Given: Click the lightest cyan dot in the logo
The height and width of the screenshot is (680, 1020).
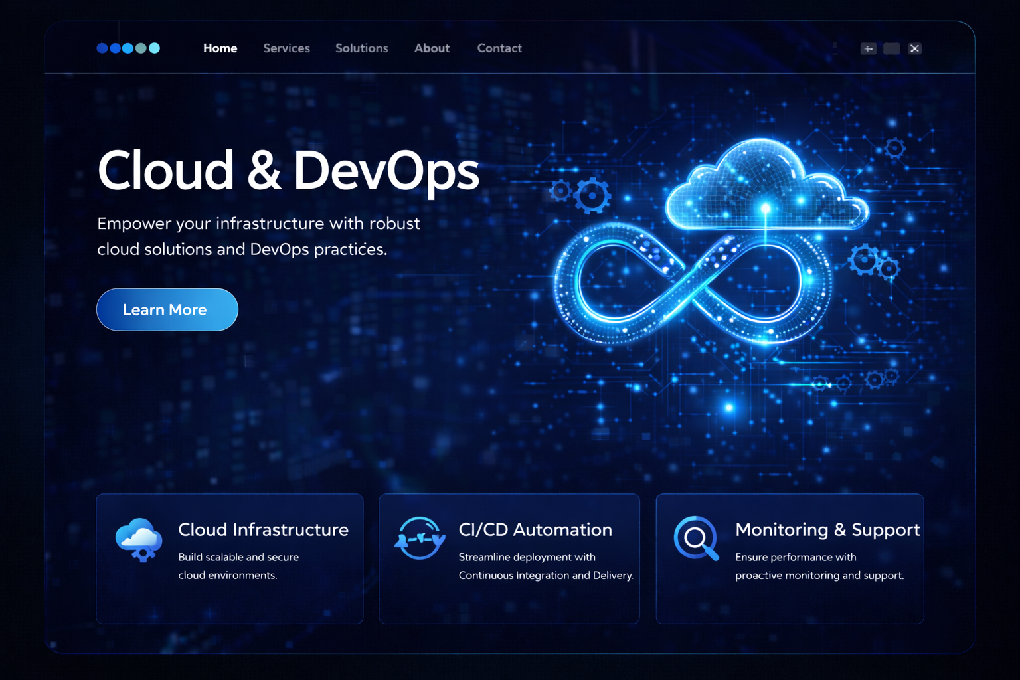Looking at the screenshot, I should (x=155, y=48).
